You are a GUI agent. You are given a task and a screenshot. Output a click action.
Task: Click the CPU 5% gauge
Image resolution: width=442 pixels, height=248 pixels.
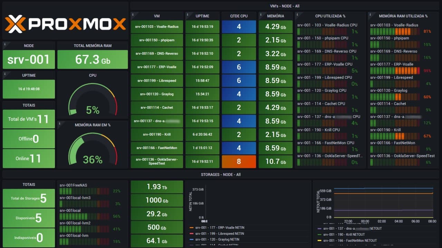[x=93, y=100]
